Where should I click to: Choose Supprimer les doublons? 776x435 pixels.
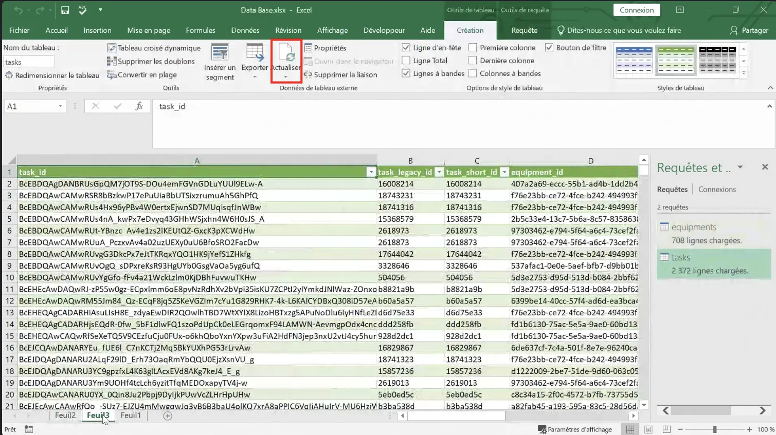point(151,61)
